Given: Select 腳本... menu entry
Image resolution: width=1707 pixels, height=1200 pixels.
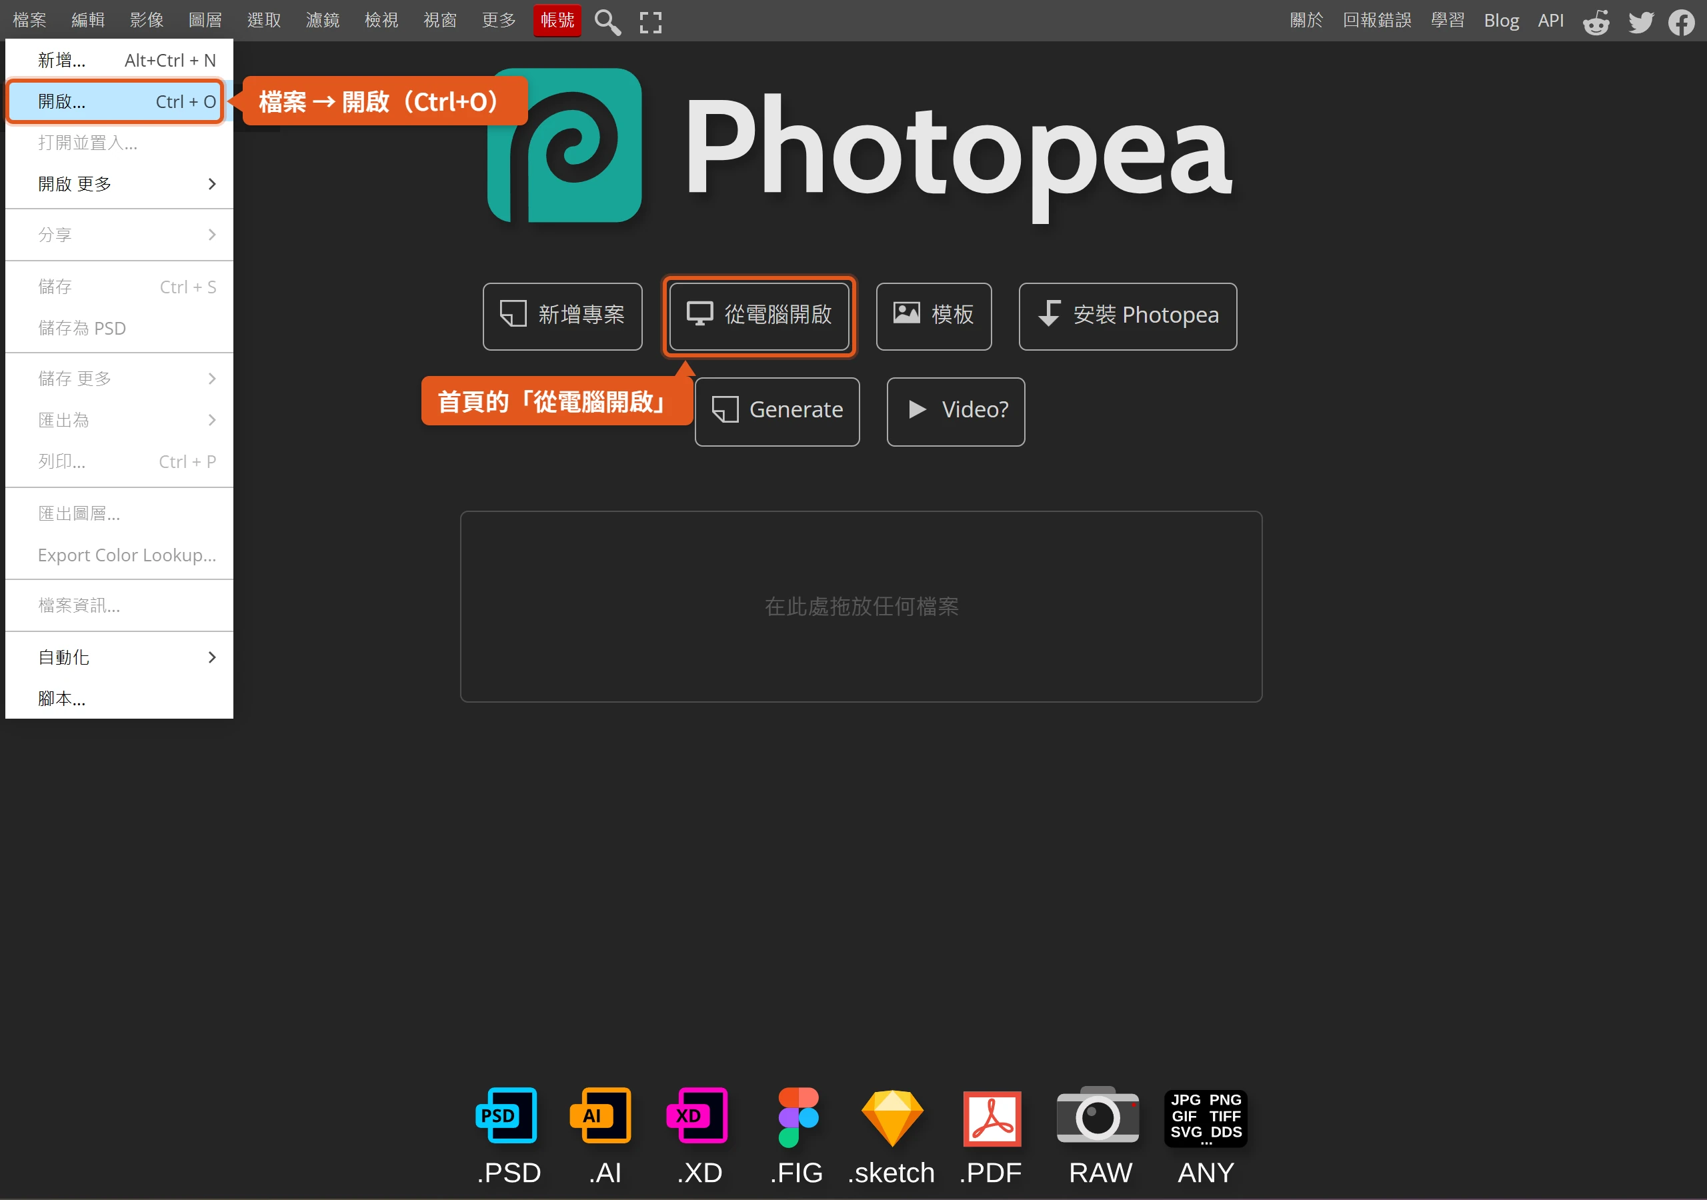Looking at the screenshot, I should (x=119, y=699).
